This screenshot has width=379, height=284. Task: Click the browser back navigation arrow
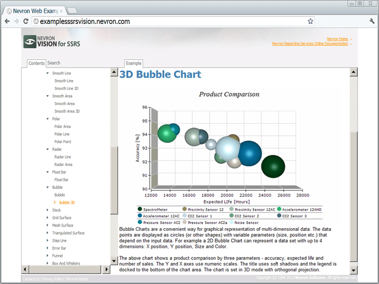point(7,21)
